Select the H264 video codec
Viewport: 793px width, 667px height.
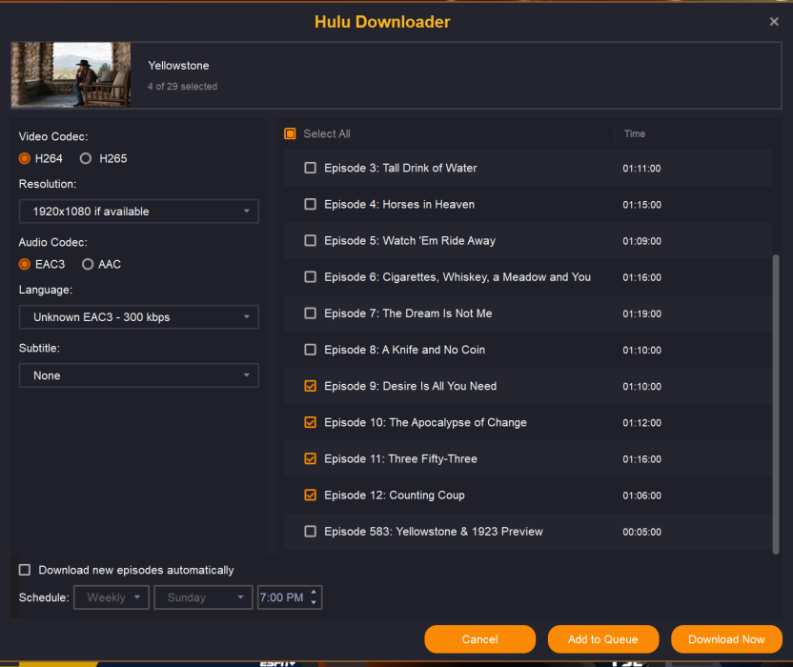25,158
